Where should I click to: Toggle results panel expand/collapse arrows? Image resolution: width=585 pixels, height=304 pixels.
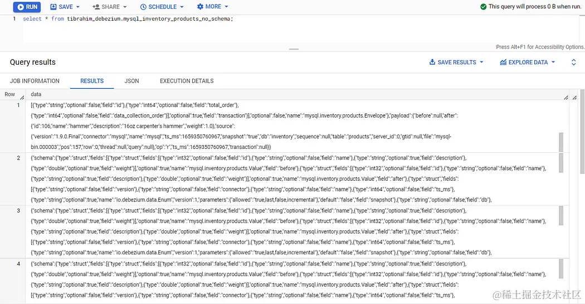pos(574,62)
